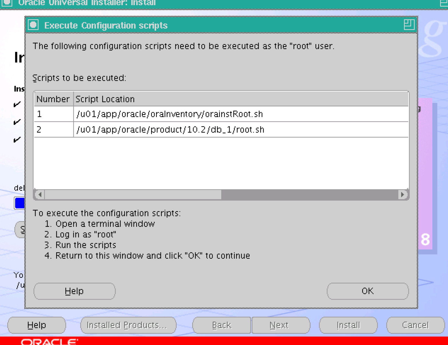Select the Number column header
Viewport: 448px width, 345px height.
point(54,99)
